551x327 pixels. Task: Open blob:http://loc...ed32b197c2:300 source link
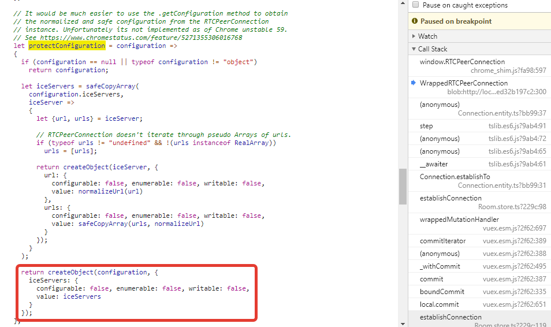click(x=497, y=92)
